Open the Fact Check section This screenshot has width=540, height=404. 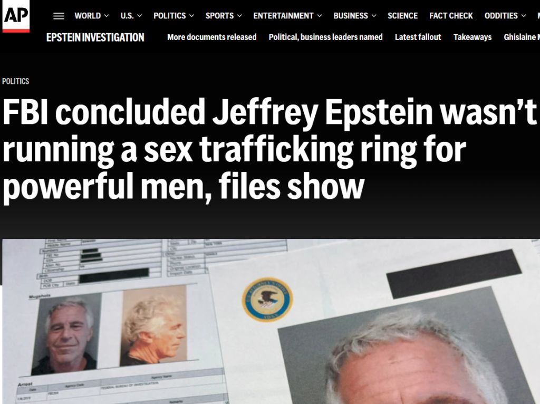point(451,16)
